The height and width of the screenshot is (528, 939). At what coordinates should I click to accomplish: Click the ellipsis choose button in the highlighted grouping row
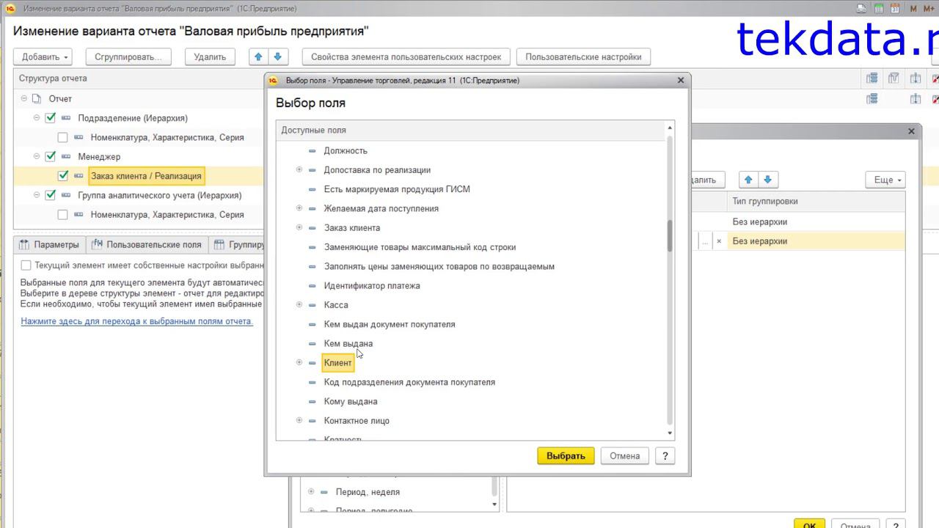click(705, 241)
